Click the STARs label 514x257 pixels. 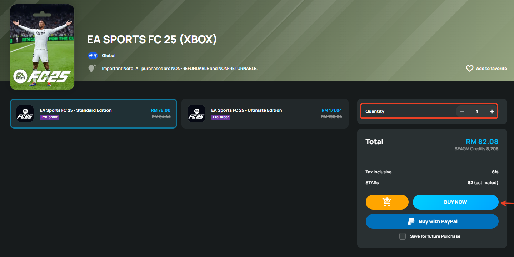372,183
